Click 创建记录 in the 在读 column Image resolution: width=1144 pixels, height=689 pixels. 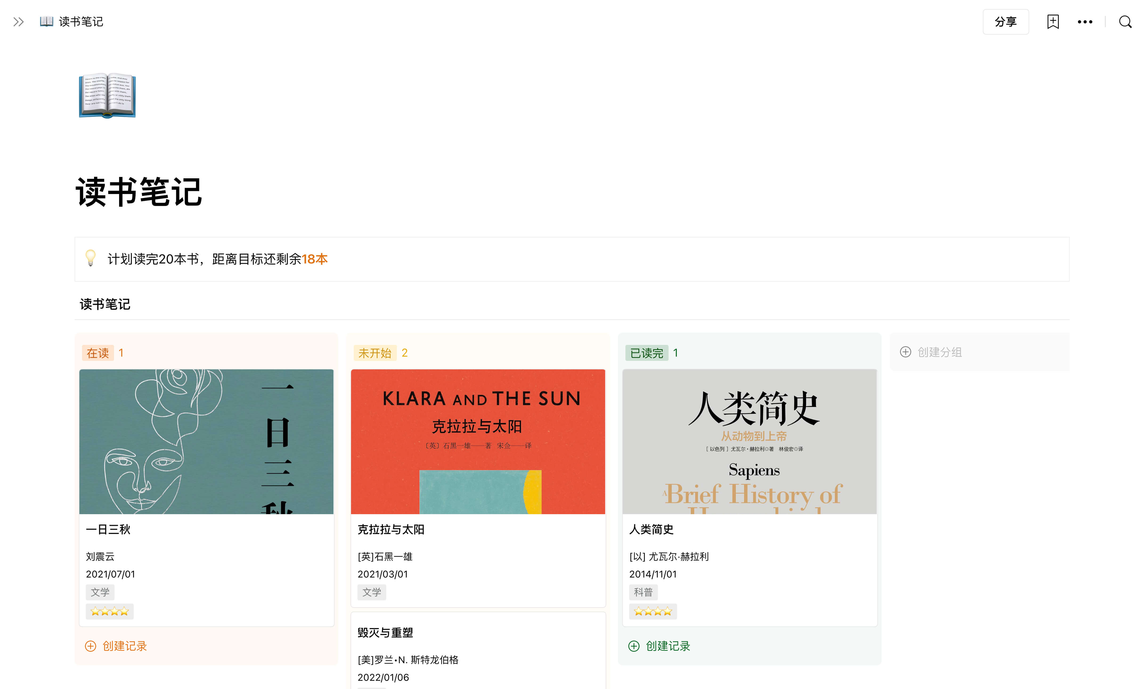coord(124,646)
